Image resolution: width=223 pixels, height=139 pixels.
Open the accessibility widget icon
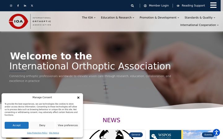coord(216,133)
